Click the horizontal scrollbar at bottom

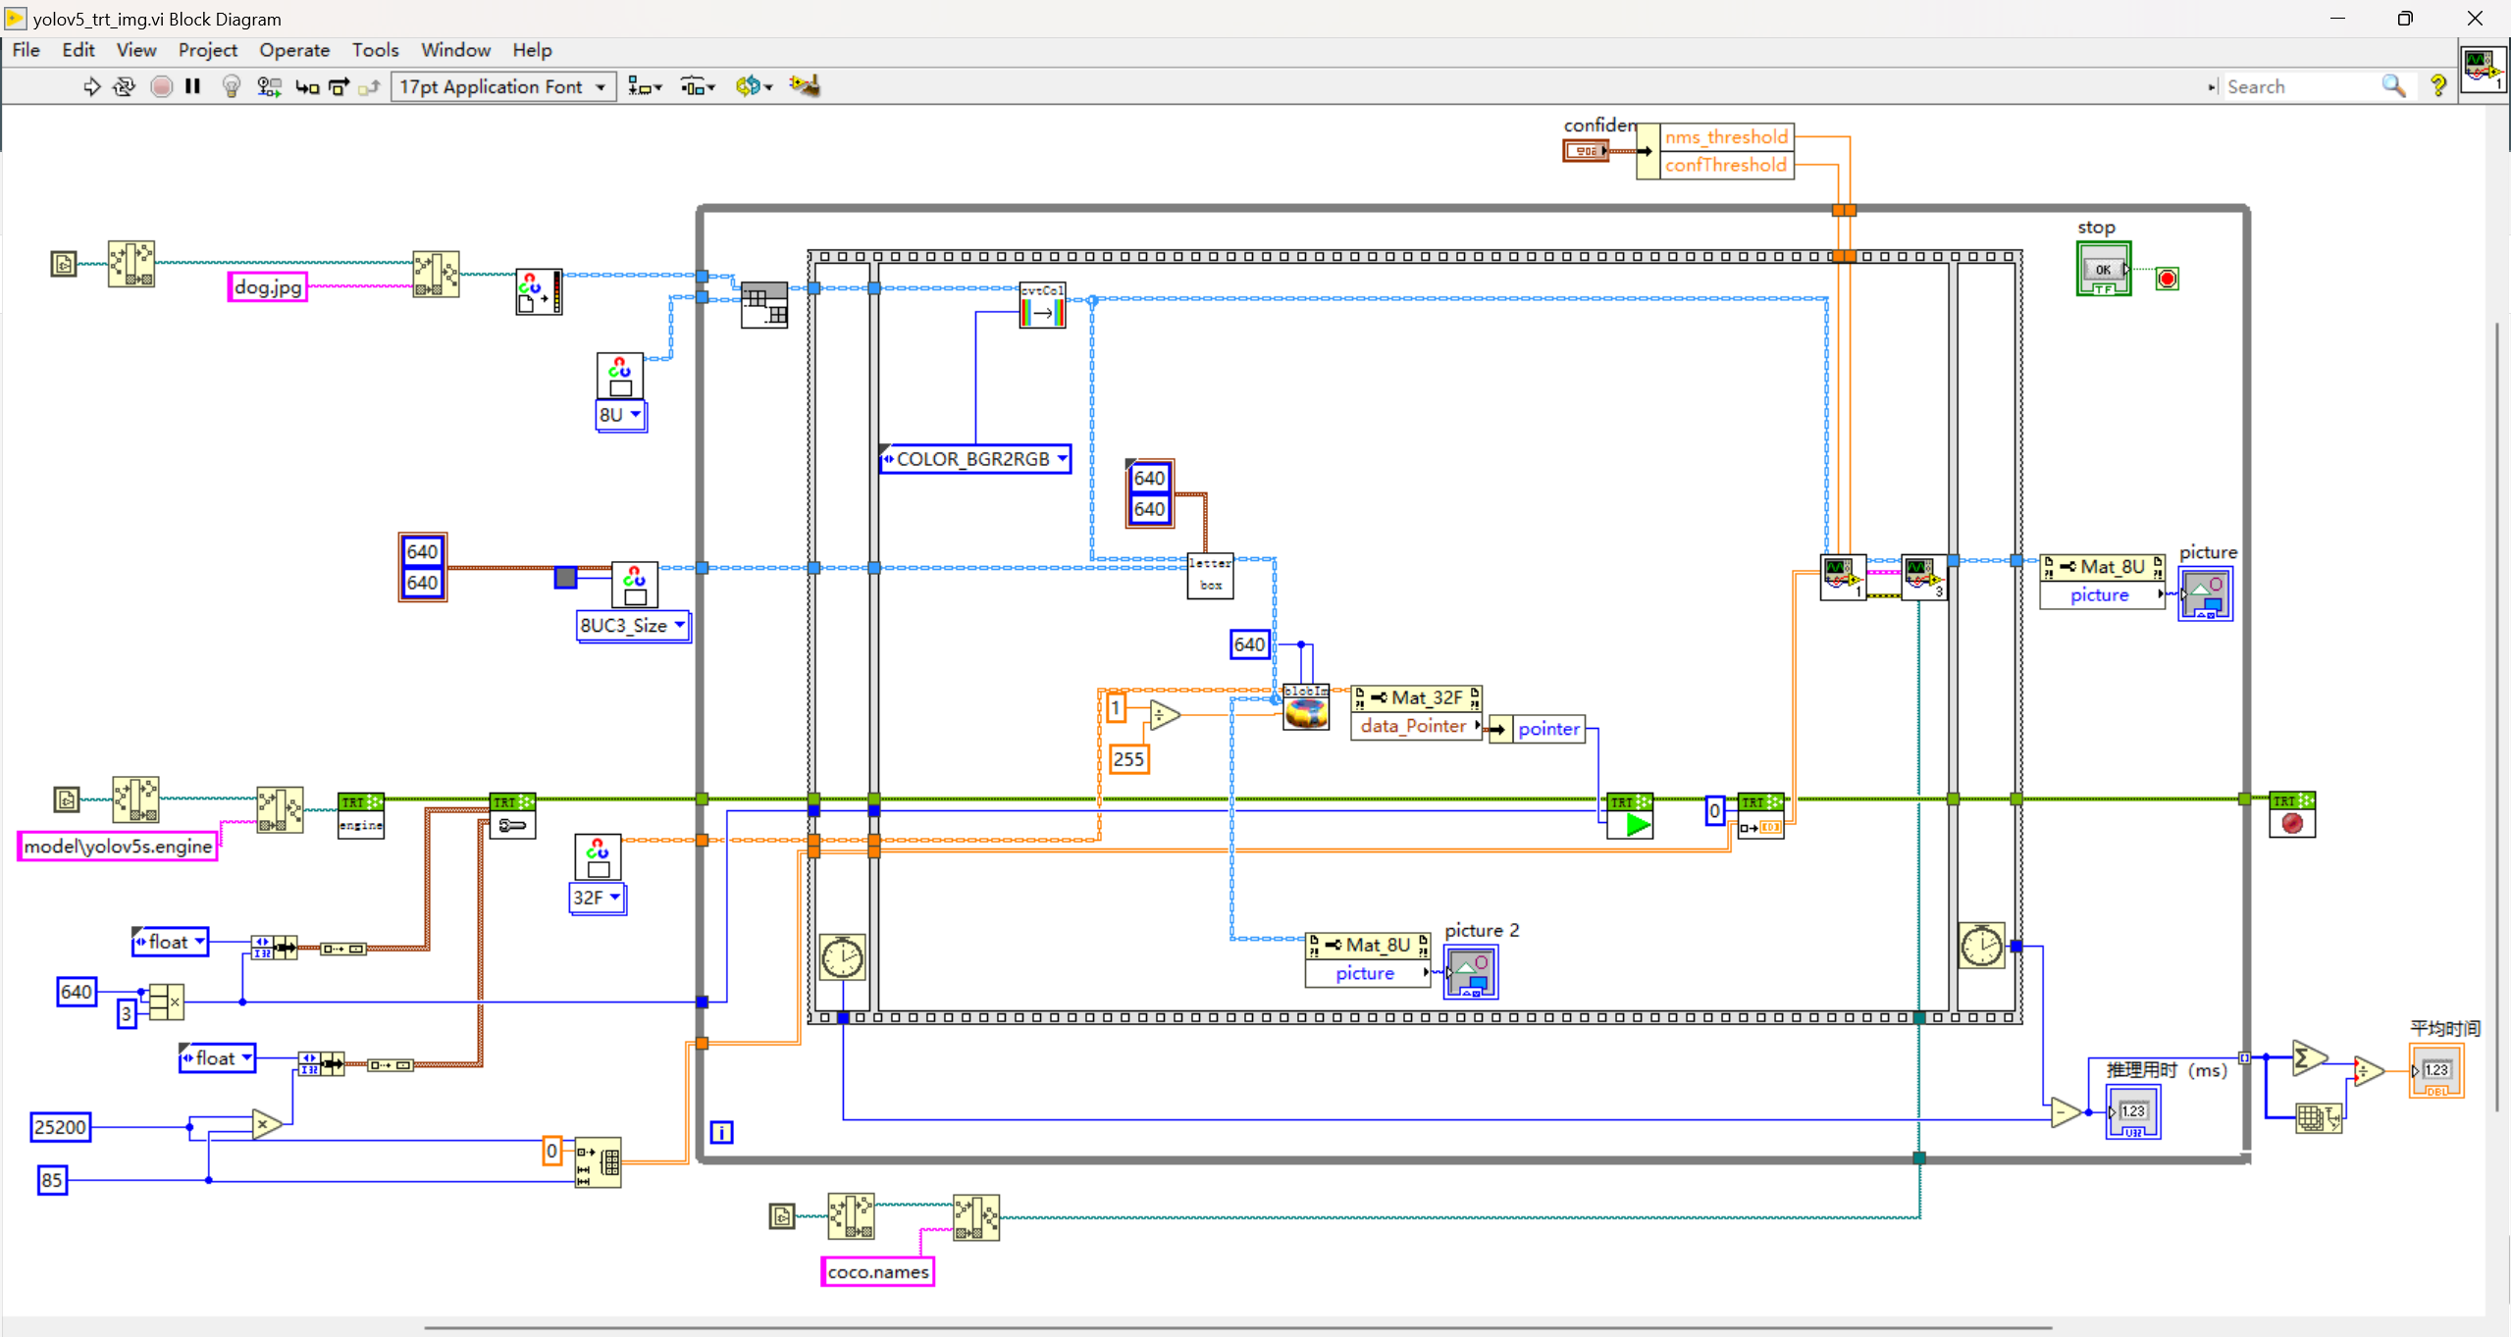point(1236,1327)
